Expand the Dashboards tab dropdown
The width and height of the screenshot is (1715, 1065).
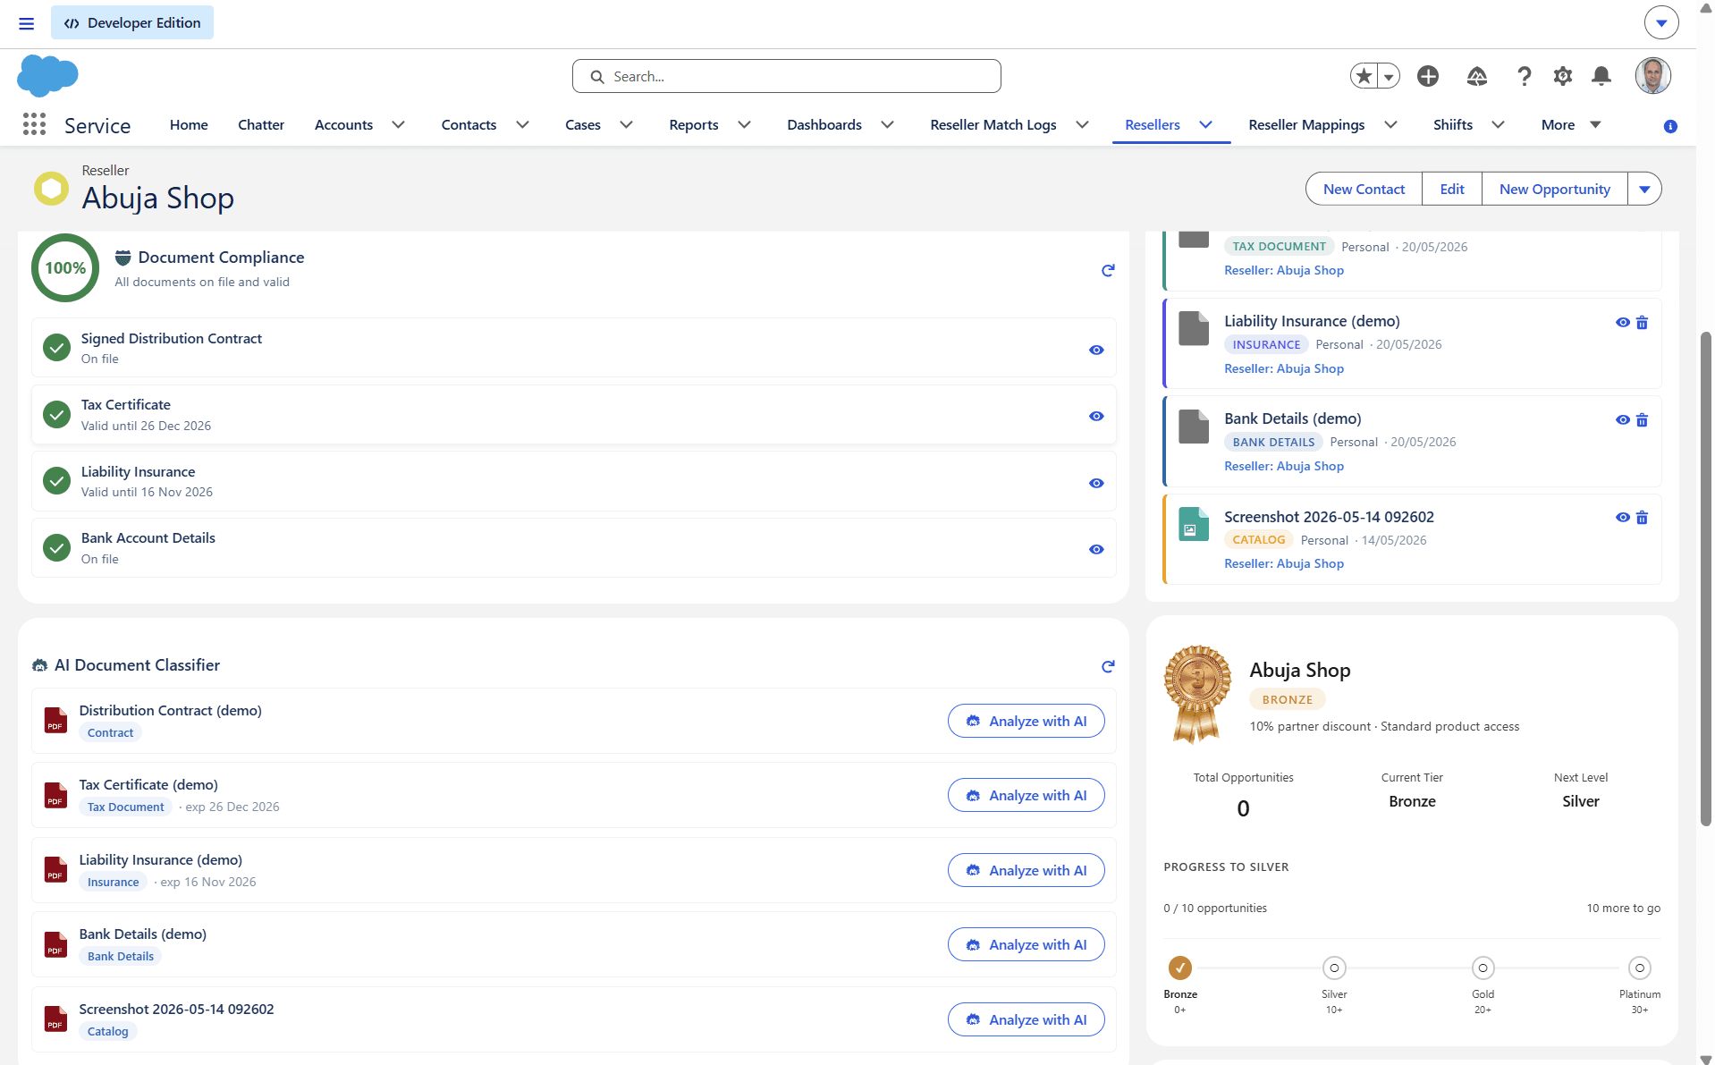coord(888,125)
